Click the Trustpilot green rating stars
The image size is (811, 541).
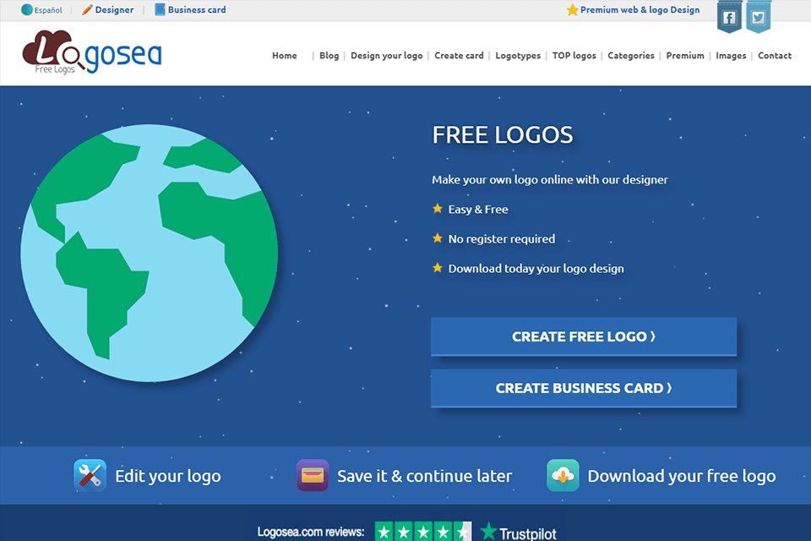[423, 532]
